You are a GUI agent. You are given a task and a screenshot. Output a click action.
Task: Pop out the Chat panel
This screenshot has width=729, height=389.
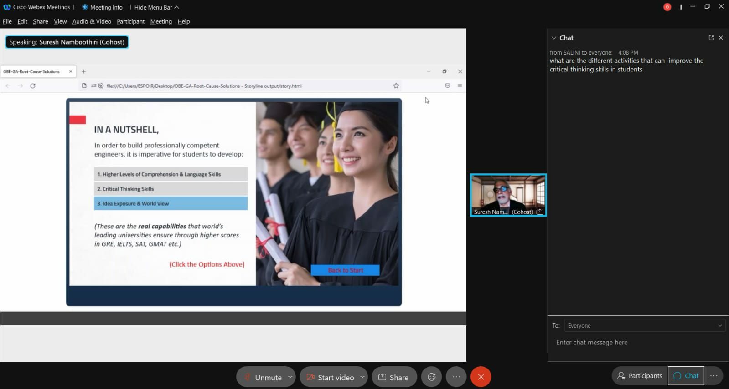coord(711,38)
